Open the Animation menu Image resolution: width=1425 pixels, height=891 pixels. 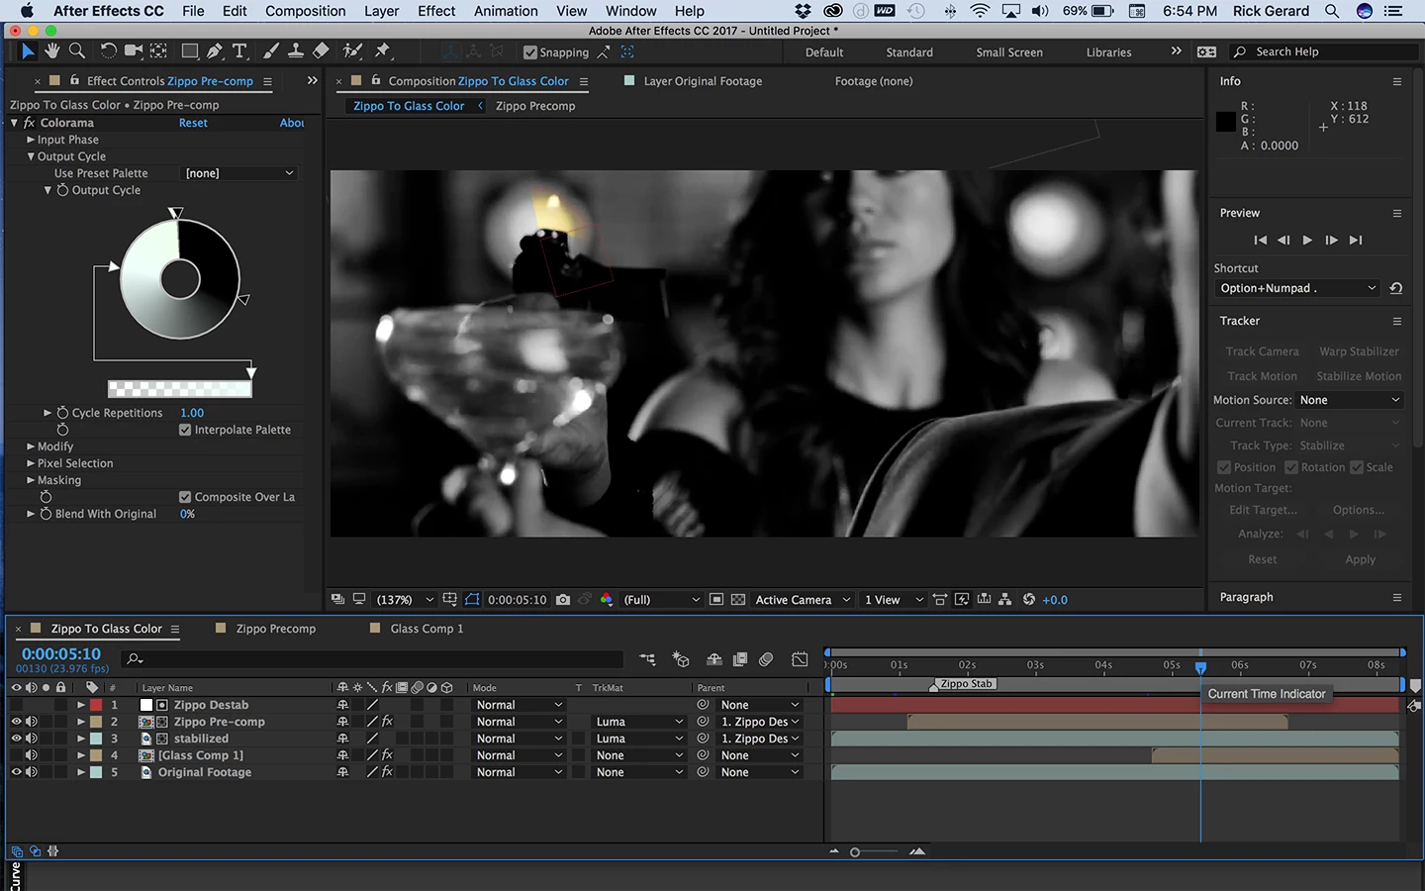506,11
